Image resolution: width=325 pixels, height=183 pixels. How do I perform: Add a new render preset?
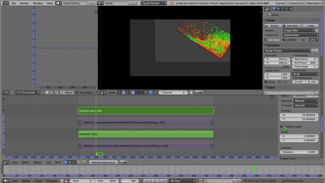coord(313,51)
